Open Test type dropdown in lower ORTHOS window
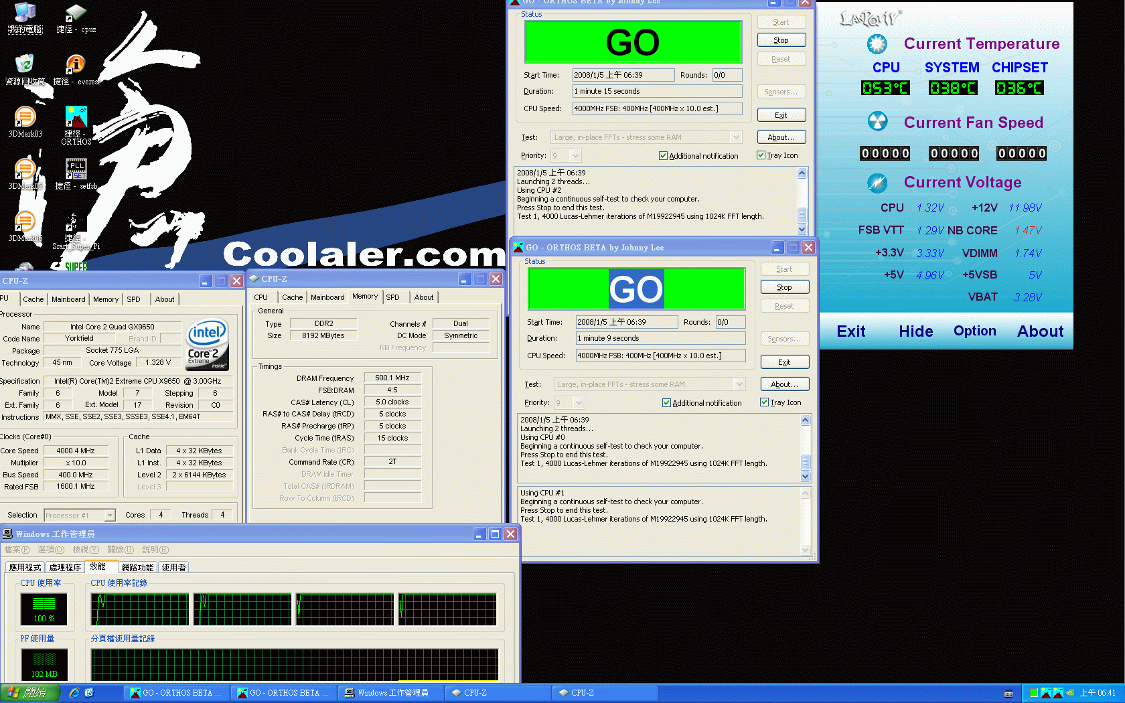Screen dimensions: 1125x703 coord(739,384)
